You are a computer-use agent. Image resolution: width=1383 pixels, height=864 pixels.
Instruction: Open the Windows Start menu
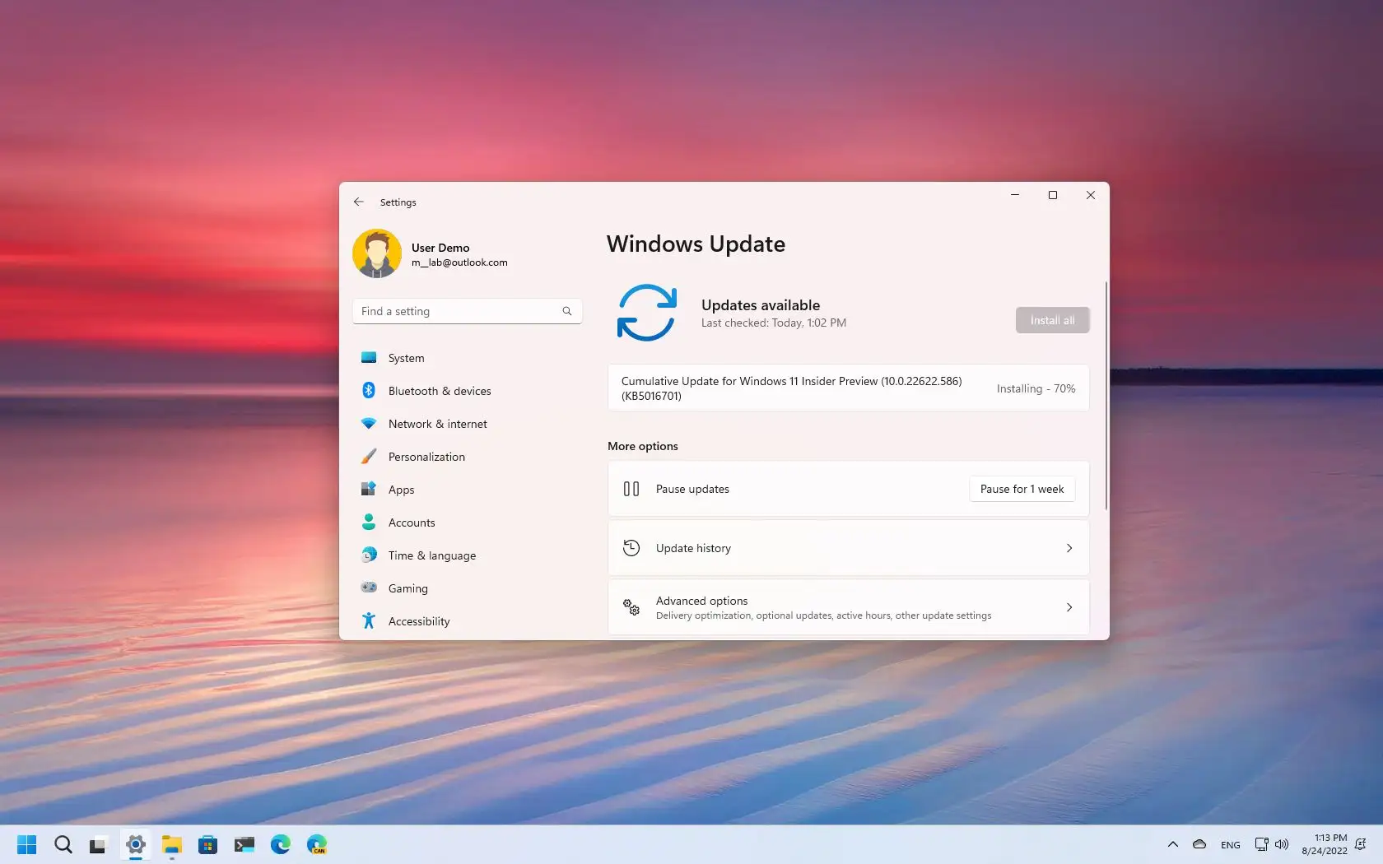27,844
